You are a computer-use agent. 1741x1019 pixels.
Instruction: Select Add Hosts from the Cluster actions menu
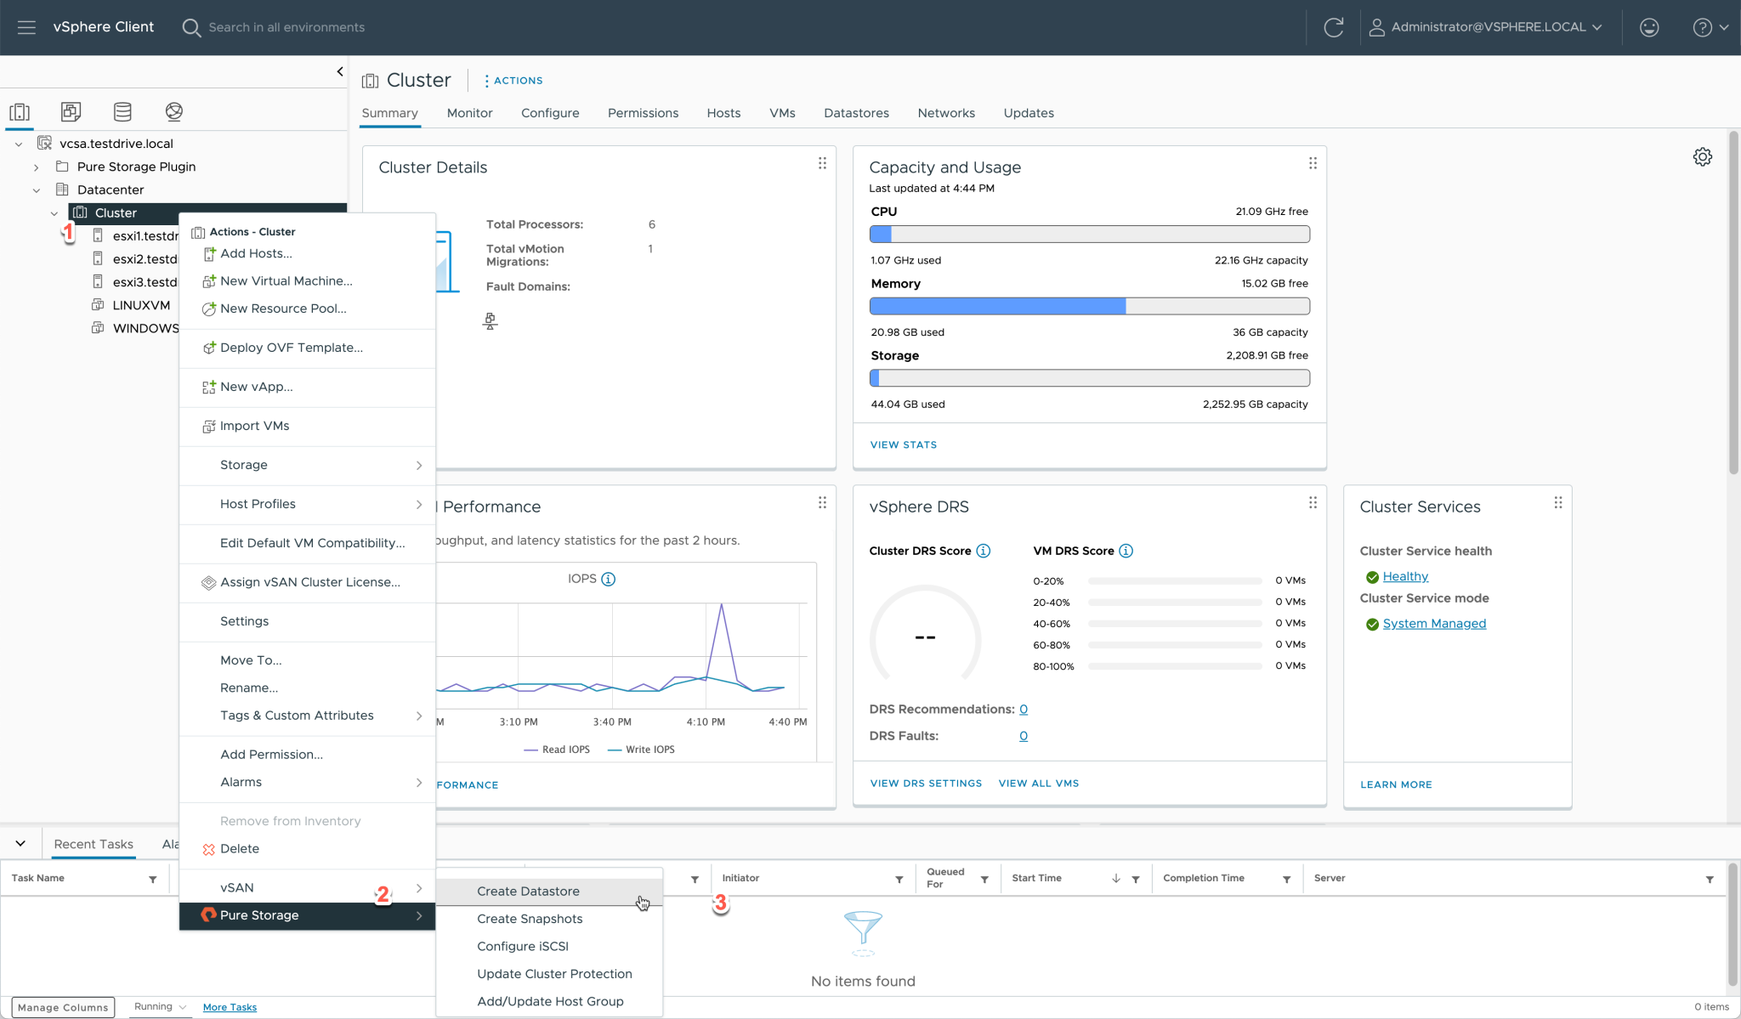coord(256,253)
